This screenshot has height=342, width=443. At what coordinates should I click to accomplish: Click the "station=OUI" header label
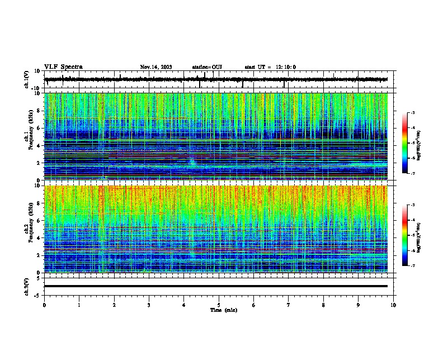click(207, 67)
